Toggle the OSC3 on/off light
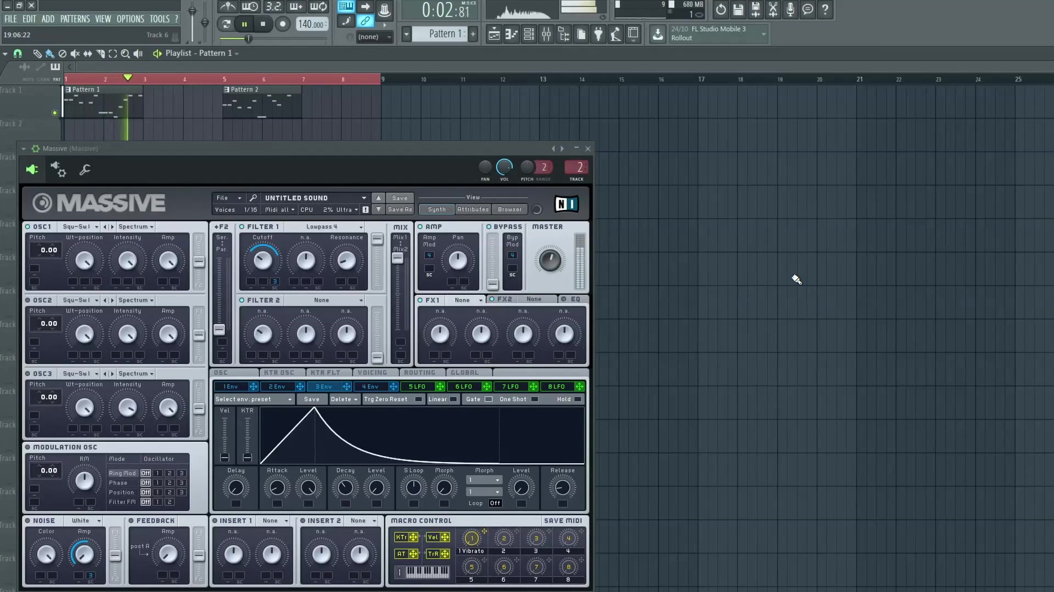 tap(28, 373)
